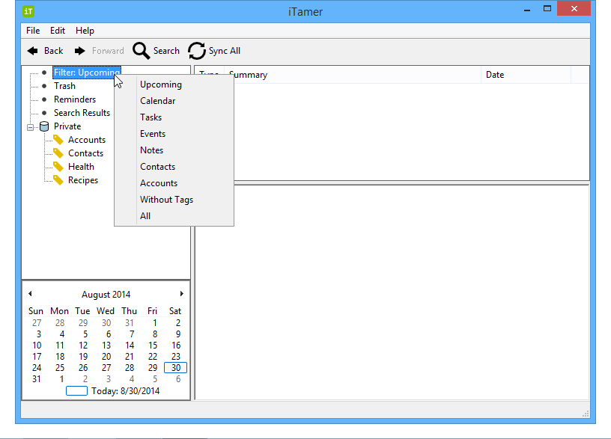This screenshot has width=611, height=439.
Task: Open the Edit menu
Action: [57, 31]
